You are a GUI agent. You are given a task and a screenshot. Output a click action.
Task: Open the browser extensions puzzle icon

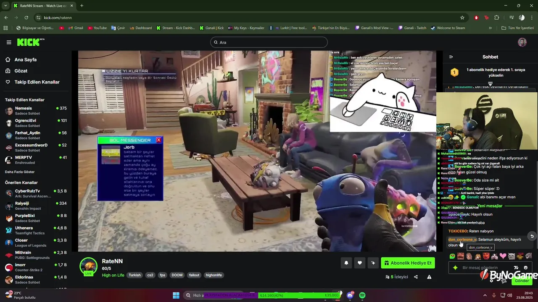497,18
